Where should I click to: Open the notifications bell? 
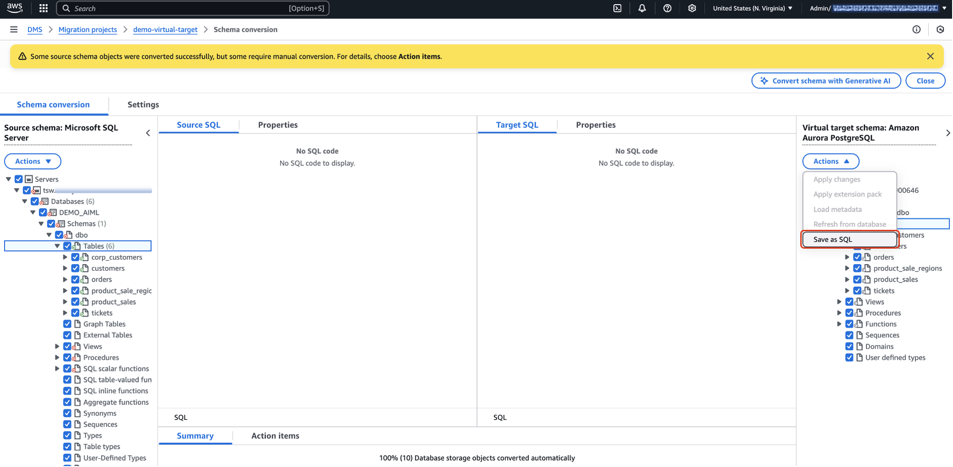coord(642,8)
